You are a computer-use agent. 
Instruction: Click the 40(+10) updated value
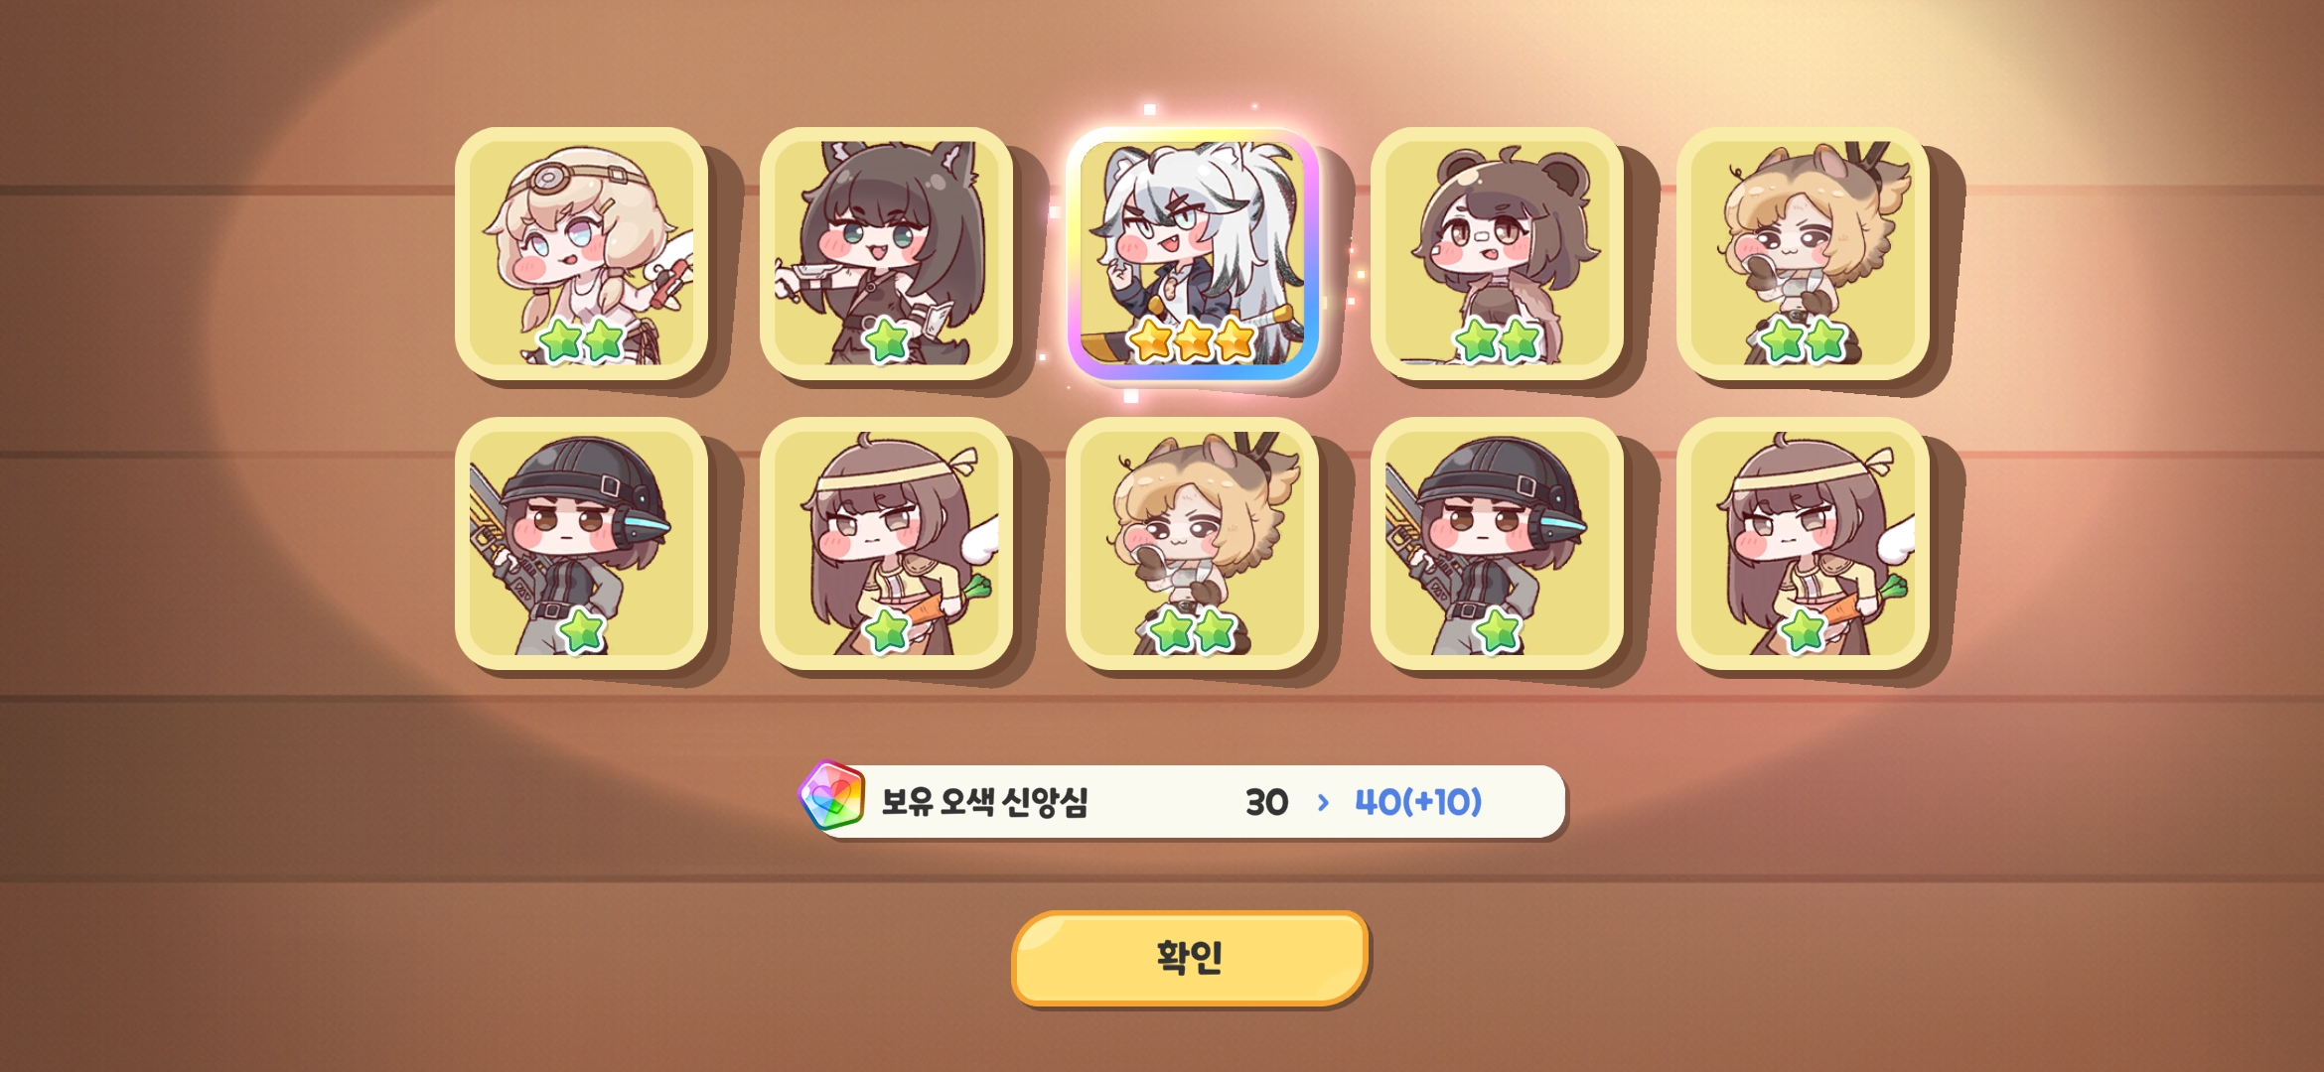pos(1418,802)
